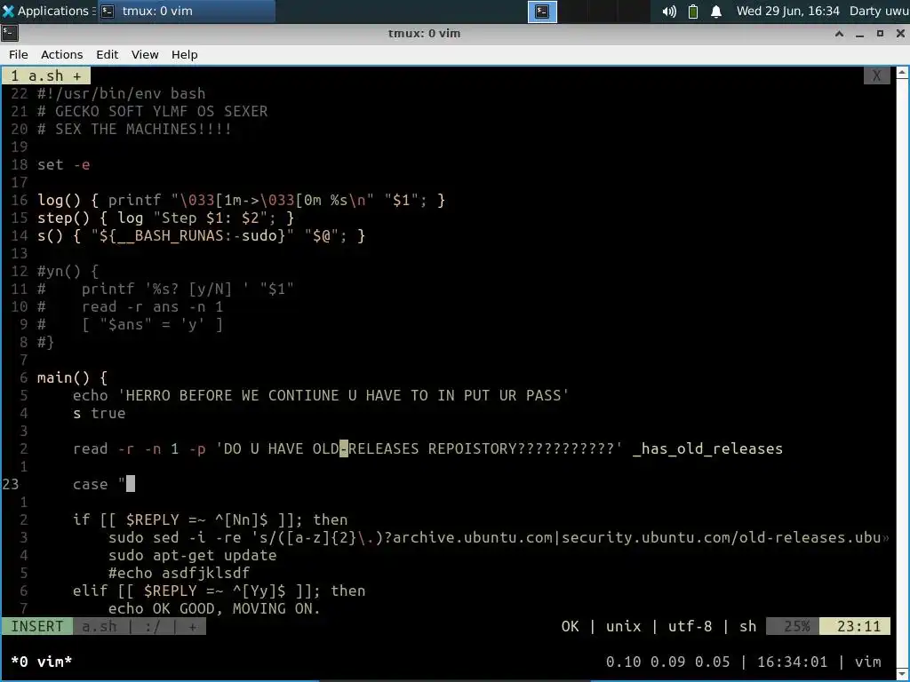Screen dimensions: 910x682
Task: Click the 23:11 line-column indicator
Action: click(855, 626)
